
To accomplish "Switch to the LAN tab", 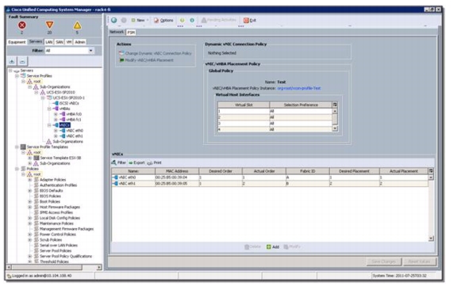I will (x=49, y=42).
